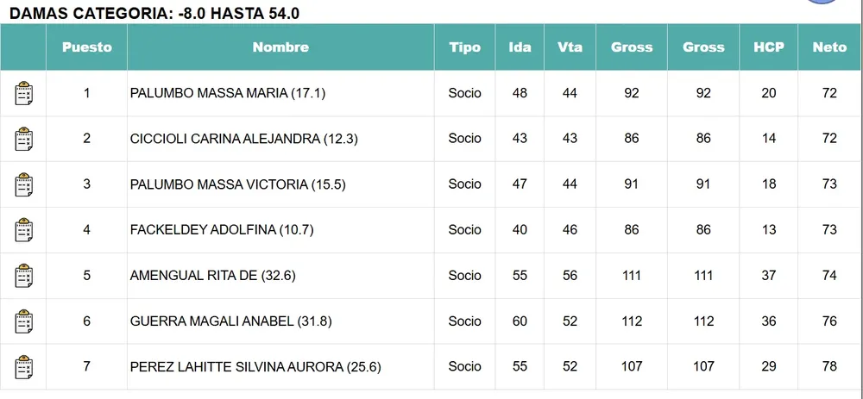
Task: Click scorecard icon for Guerra Magali Anabel
Action: coord(23,321)
